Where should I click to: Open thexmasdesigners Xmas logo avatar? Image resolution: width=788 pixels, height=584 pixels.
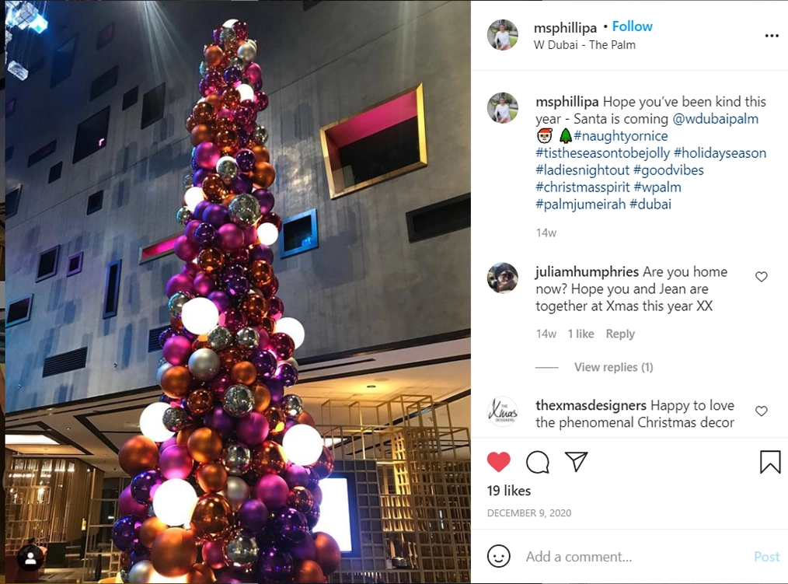tap(503, 411)
